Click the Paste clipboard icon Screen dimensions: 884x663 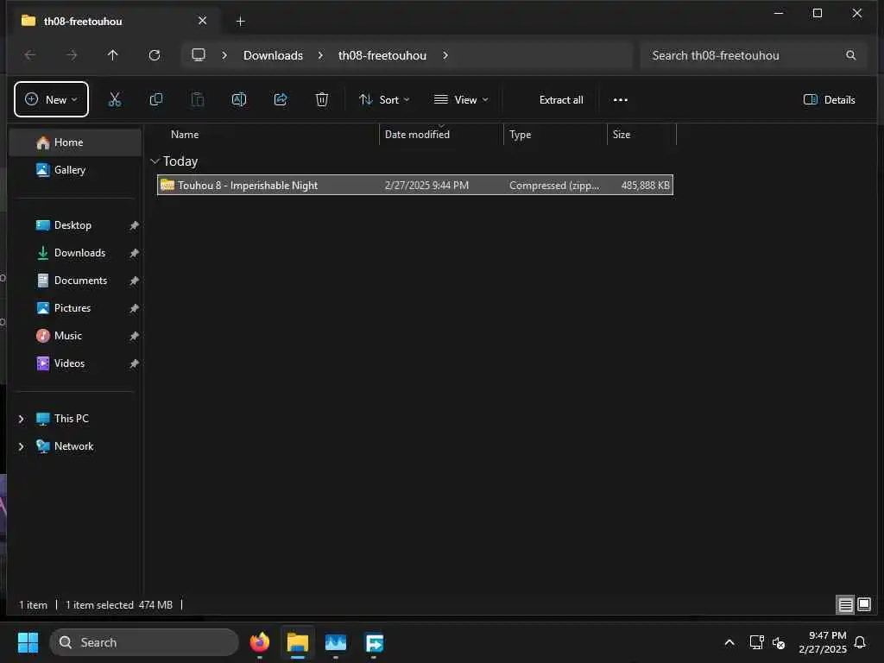[198, 100]
